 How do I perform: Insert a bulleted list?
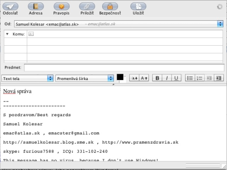pos(190,78)
